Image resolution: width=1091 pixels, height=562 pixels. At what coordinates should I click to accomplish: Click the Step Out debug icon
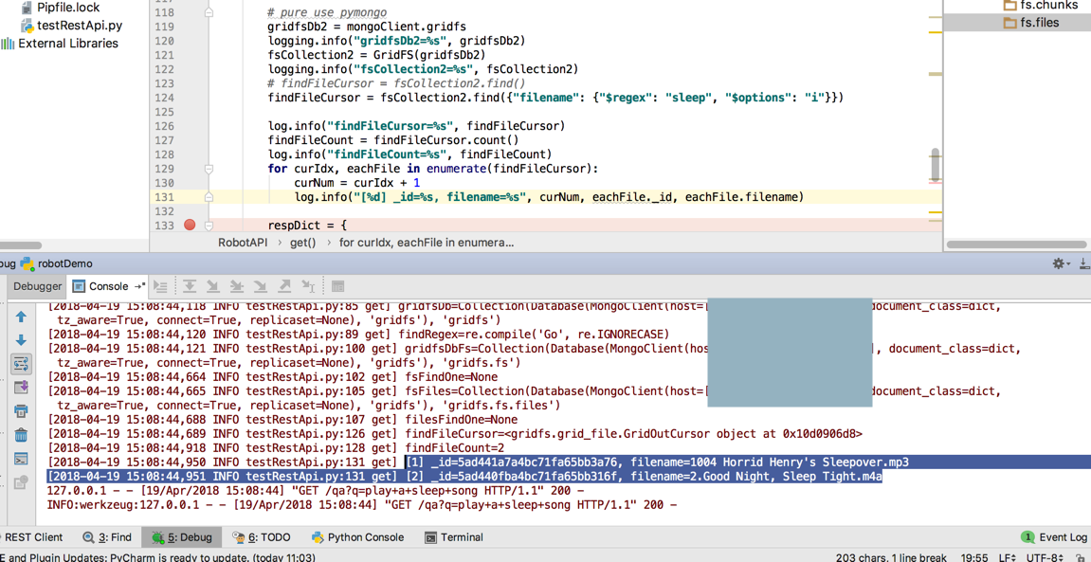pos(283,286)
